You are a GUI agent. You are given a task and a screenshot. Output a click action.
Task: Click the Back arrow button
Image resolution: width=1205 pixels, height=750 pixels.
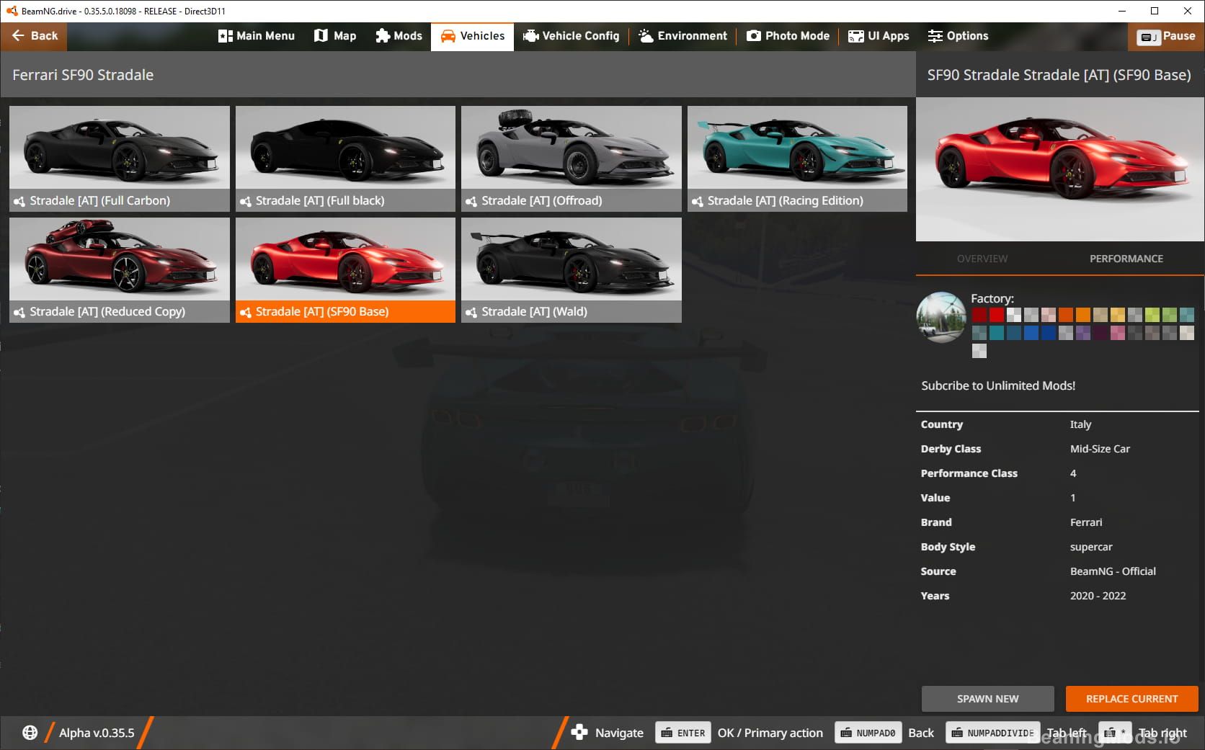pos(34,36)
